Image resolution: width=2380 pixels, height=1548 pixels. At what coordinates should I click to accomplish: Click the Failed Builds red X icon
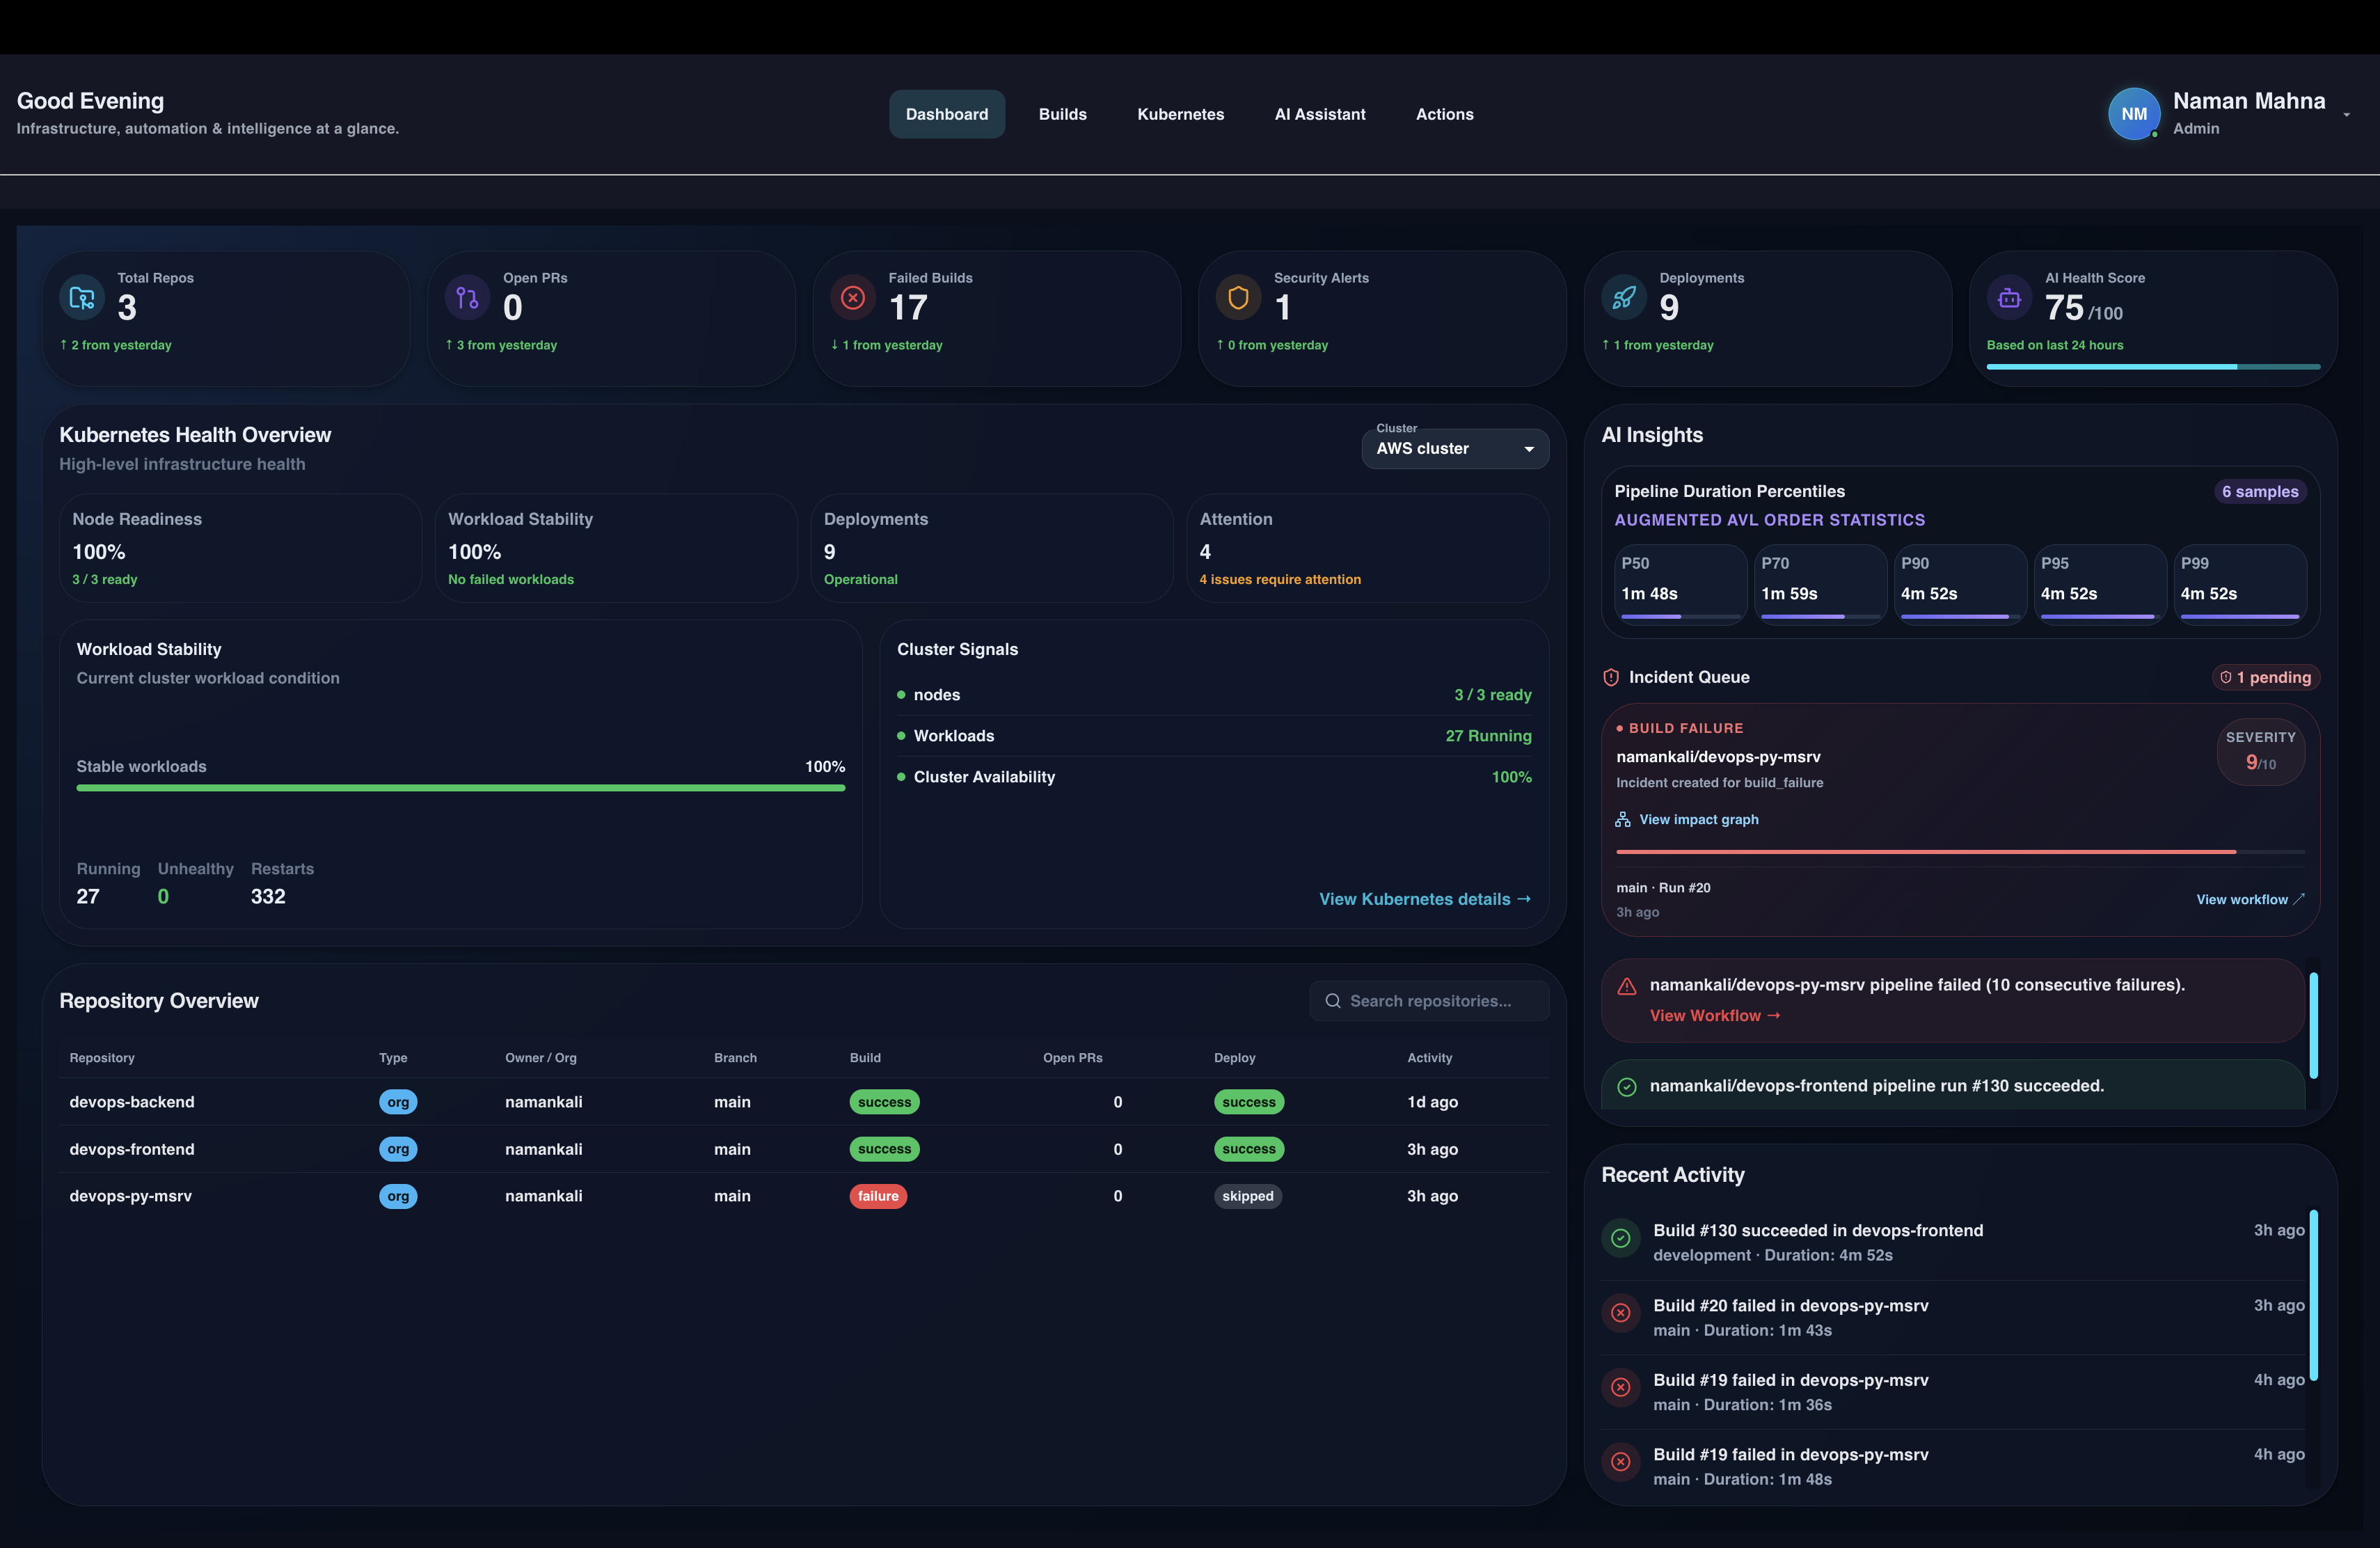pos(853,298)
